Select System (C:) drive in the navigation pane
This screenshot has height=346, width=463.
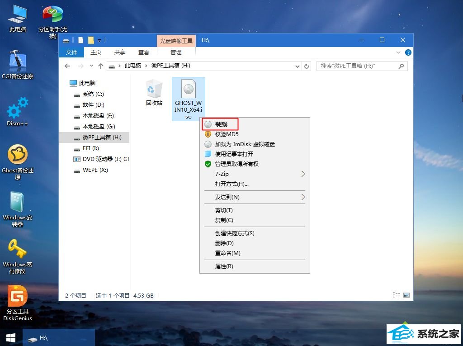click(93, 94)
